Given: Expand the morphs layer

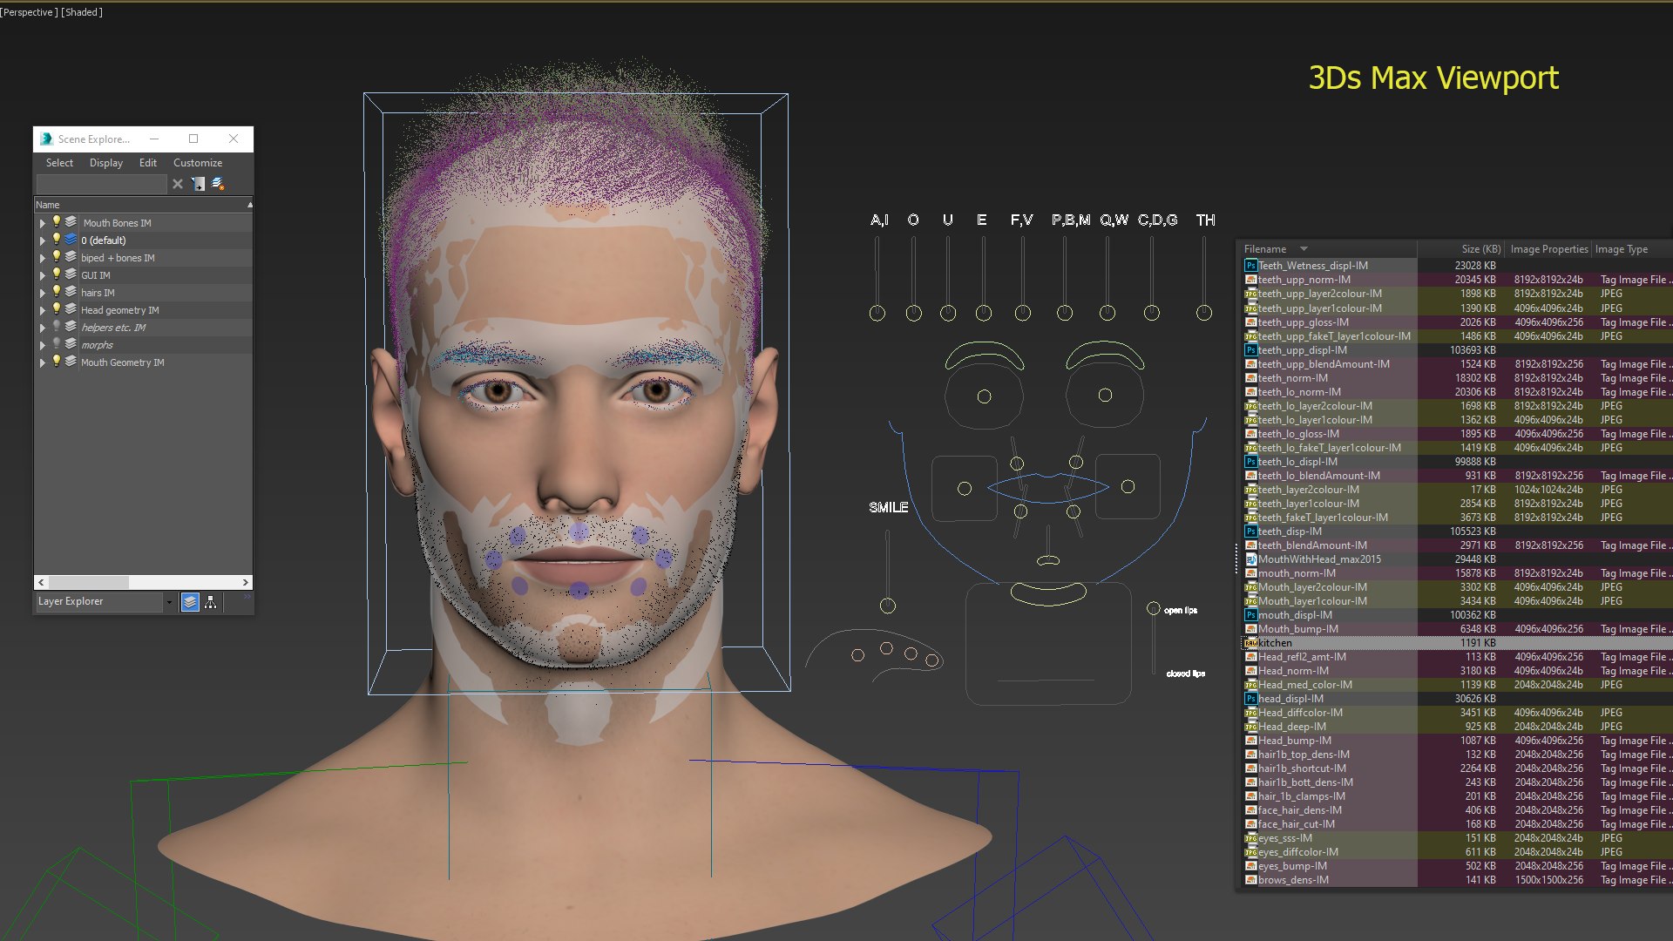Looking at the screenshot, I should pos(42,345).
